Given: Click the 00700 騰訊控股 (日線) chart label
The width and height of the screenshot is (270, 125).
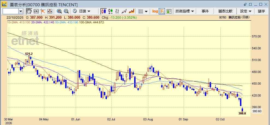Looking at the screenshot, I should point(234,17).
